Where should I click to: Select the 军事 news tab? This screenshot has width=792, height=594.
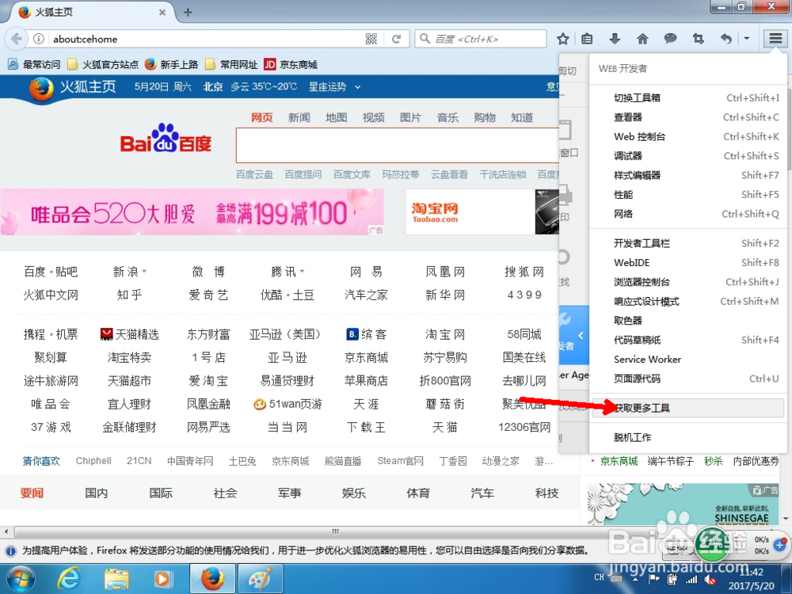pyautogui.click(x=289, y=493)
